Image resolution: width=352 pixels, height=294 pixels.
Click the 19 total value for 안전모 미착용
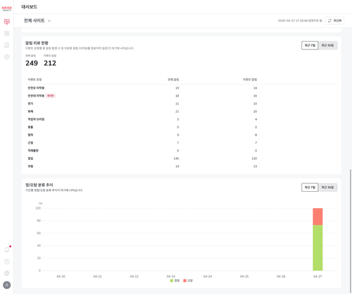177,88
